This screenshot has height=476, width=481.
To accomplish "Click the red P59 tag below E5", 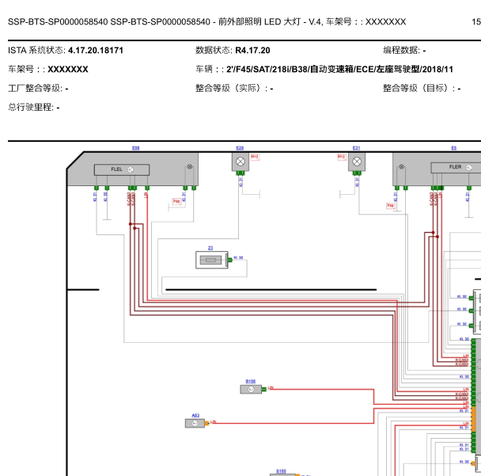I will [x=391, y=206].
